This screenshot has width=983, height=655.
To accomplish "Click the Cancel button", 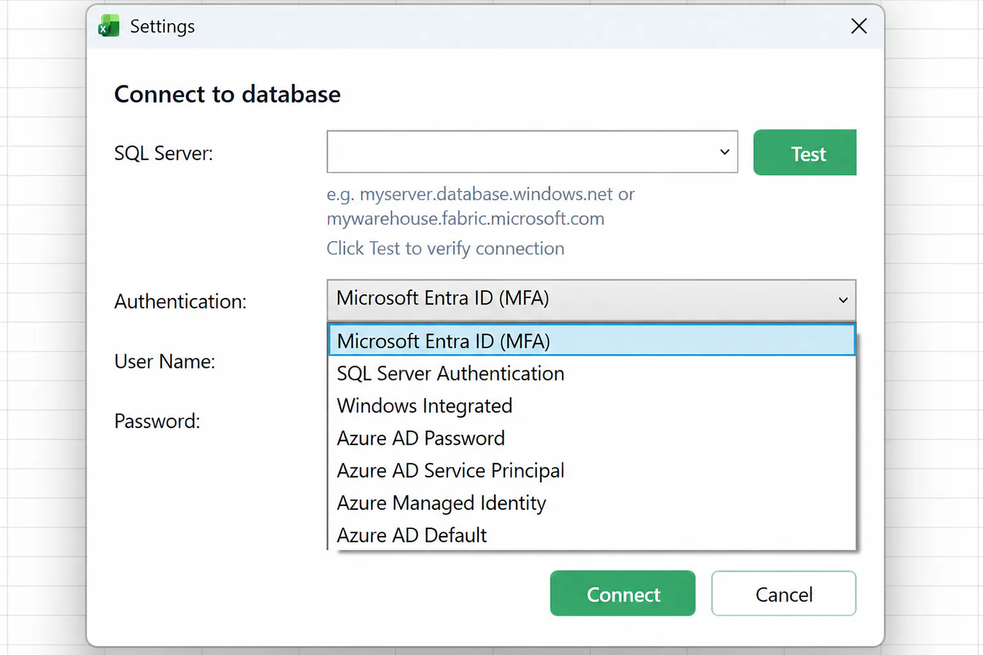I will pyautogui.click(x=783, y=594).
